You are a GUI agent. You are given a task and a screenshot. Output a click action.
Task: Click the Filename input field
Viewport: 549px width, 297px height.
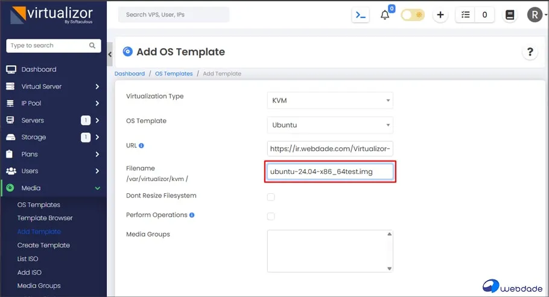[x=330, y=172]
